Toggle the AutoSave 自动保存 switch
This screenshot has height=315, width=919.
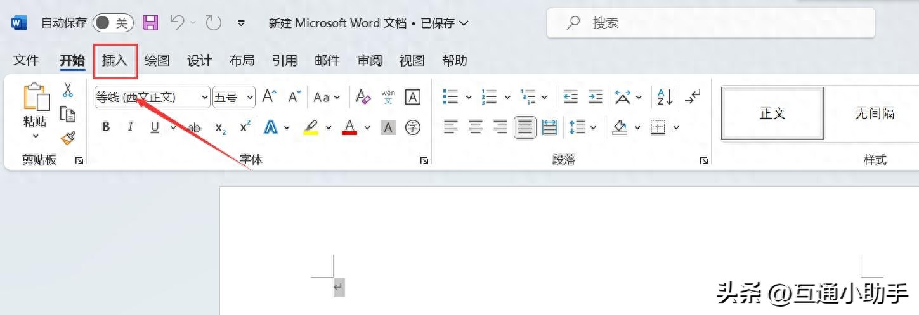pos(113,23)
